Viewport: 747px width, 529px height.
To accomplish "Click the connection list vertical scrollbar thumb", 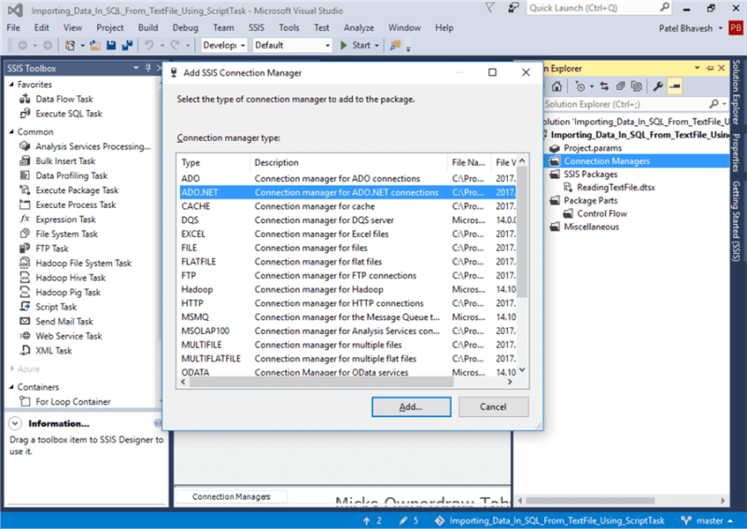I will [x=522, y=232].
